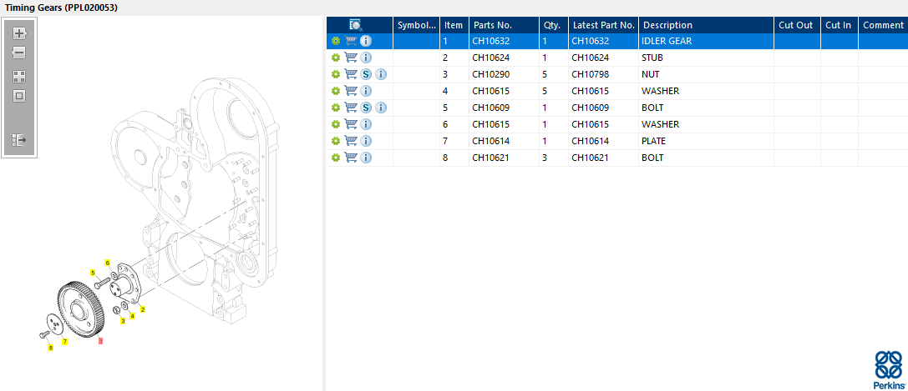The width and height of the screenshot is (908, 391).
Task: Sort by Description column header
Action: [x=707, y=25]
